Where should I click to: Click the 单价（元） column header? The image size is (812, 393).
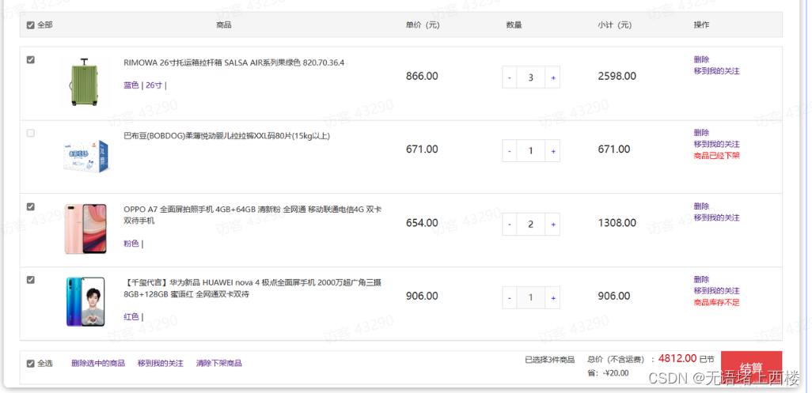tap(423, 25)
